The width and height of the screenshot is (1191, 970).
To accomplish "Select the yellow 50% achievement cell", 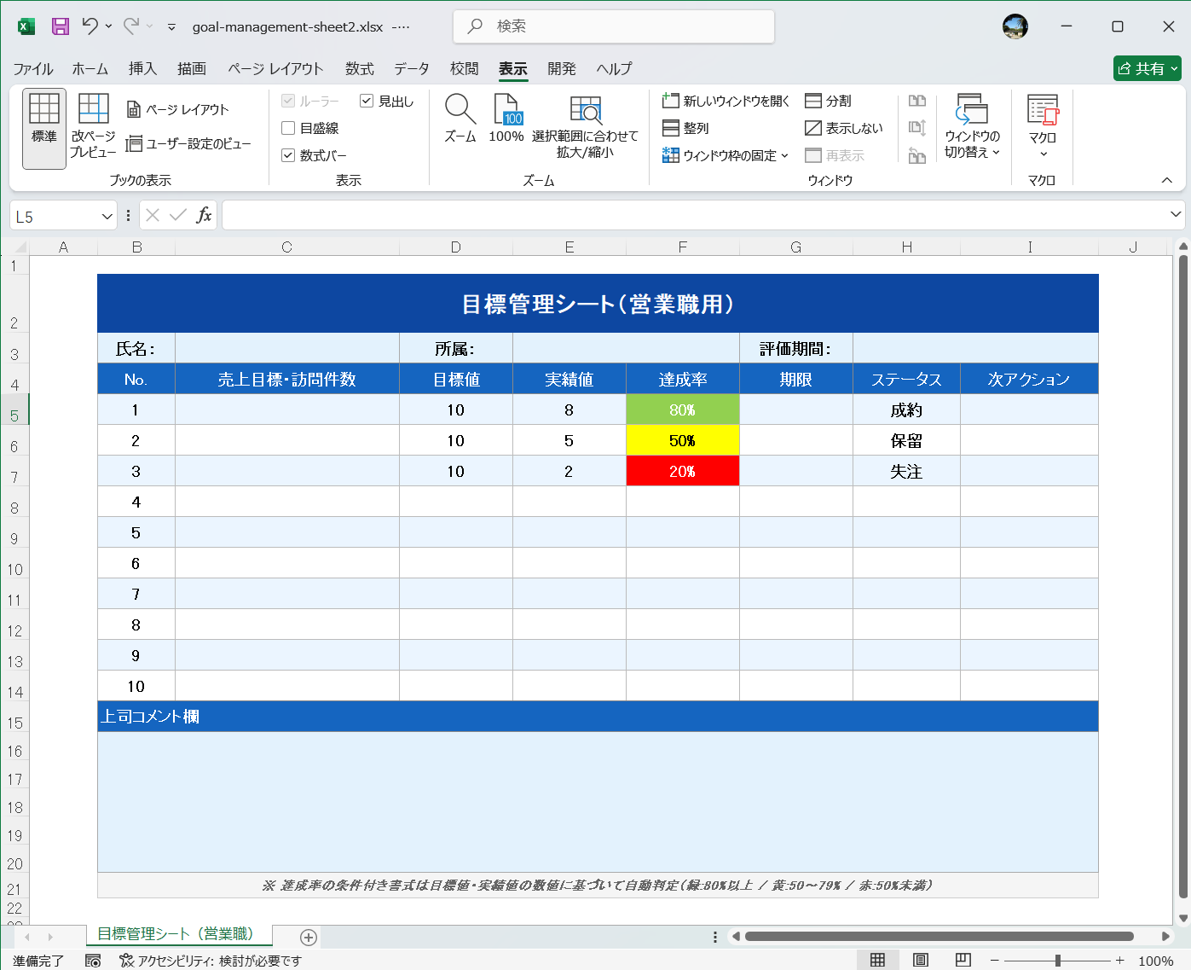I will point(683,440).
